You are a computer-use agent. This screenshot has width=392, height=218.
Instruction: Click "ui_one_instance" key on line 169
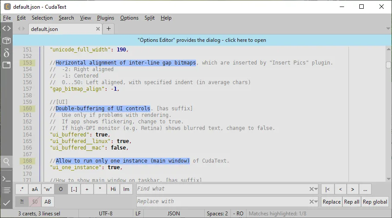(x=76, y=167)
